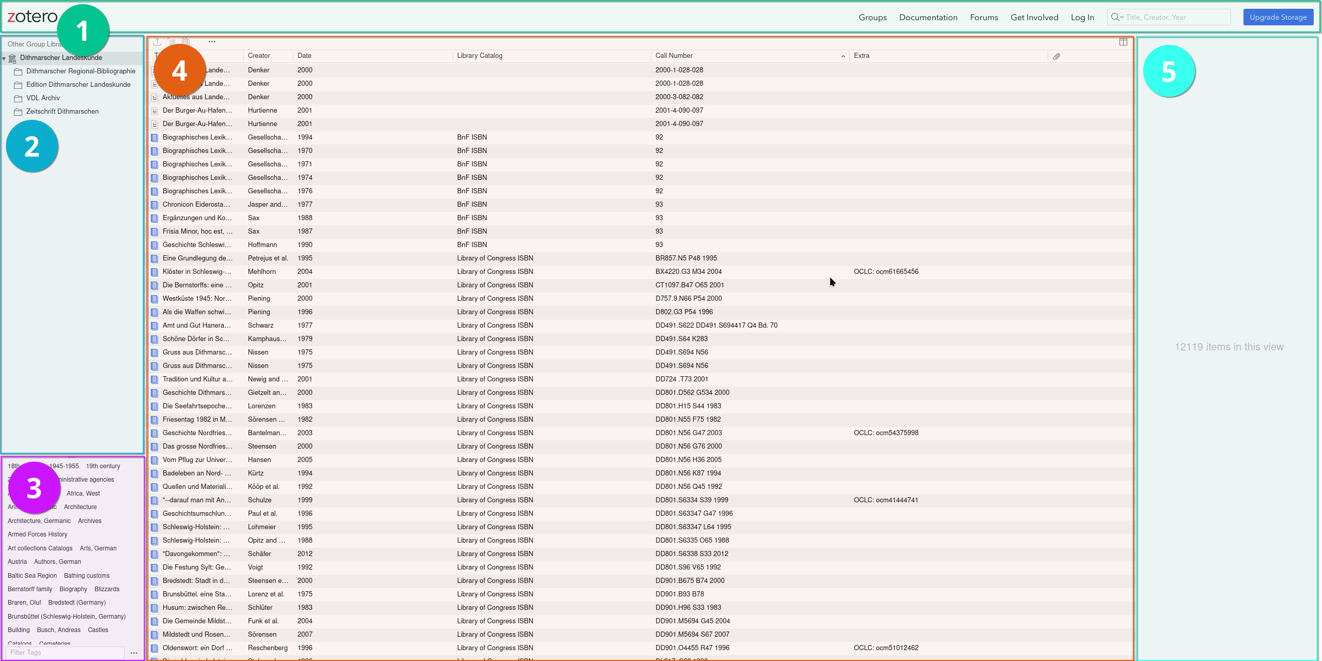Filter by the Art collections Catalogs tag

[40, 548]
